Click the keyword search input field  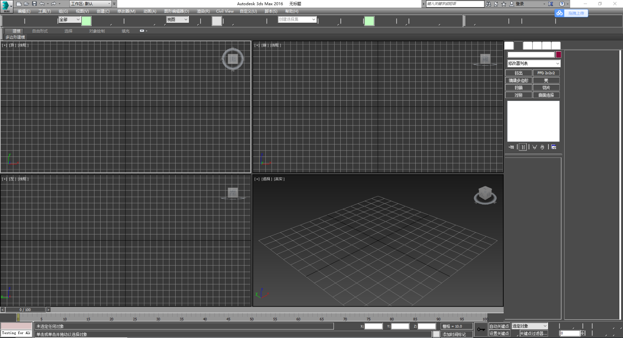[x=455, y=4]
